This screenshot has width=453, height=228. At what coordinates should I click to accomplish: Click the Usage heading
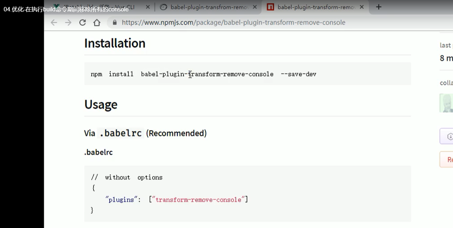101,104
